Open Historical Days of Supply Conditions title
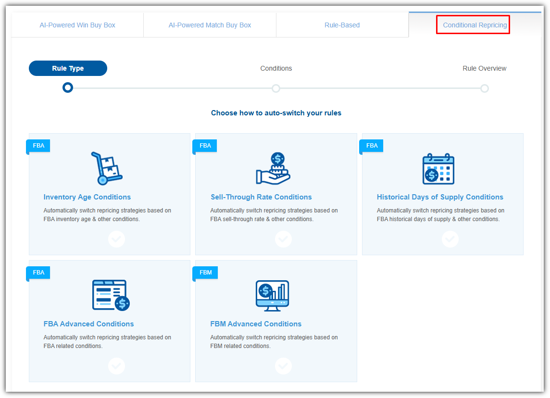The image size is (550, 398). [x=440, y=197]
